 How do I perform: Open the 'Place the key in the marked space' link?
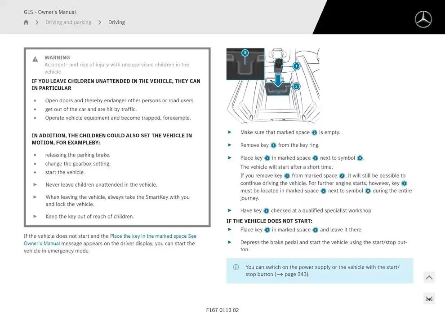point(148,236)
